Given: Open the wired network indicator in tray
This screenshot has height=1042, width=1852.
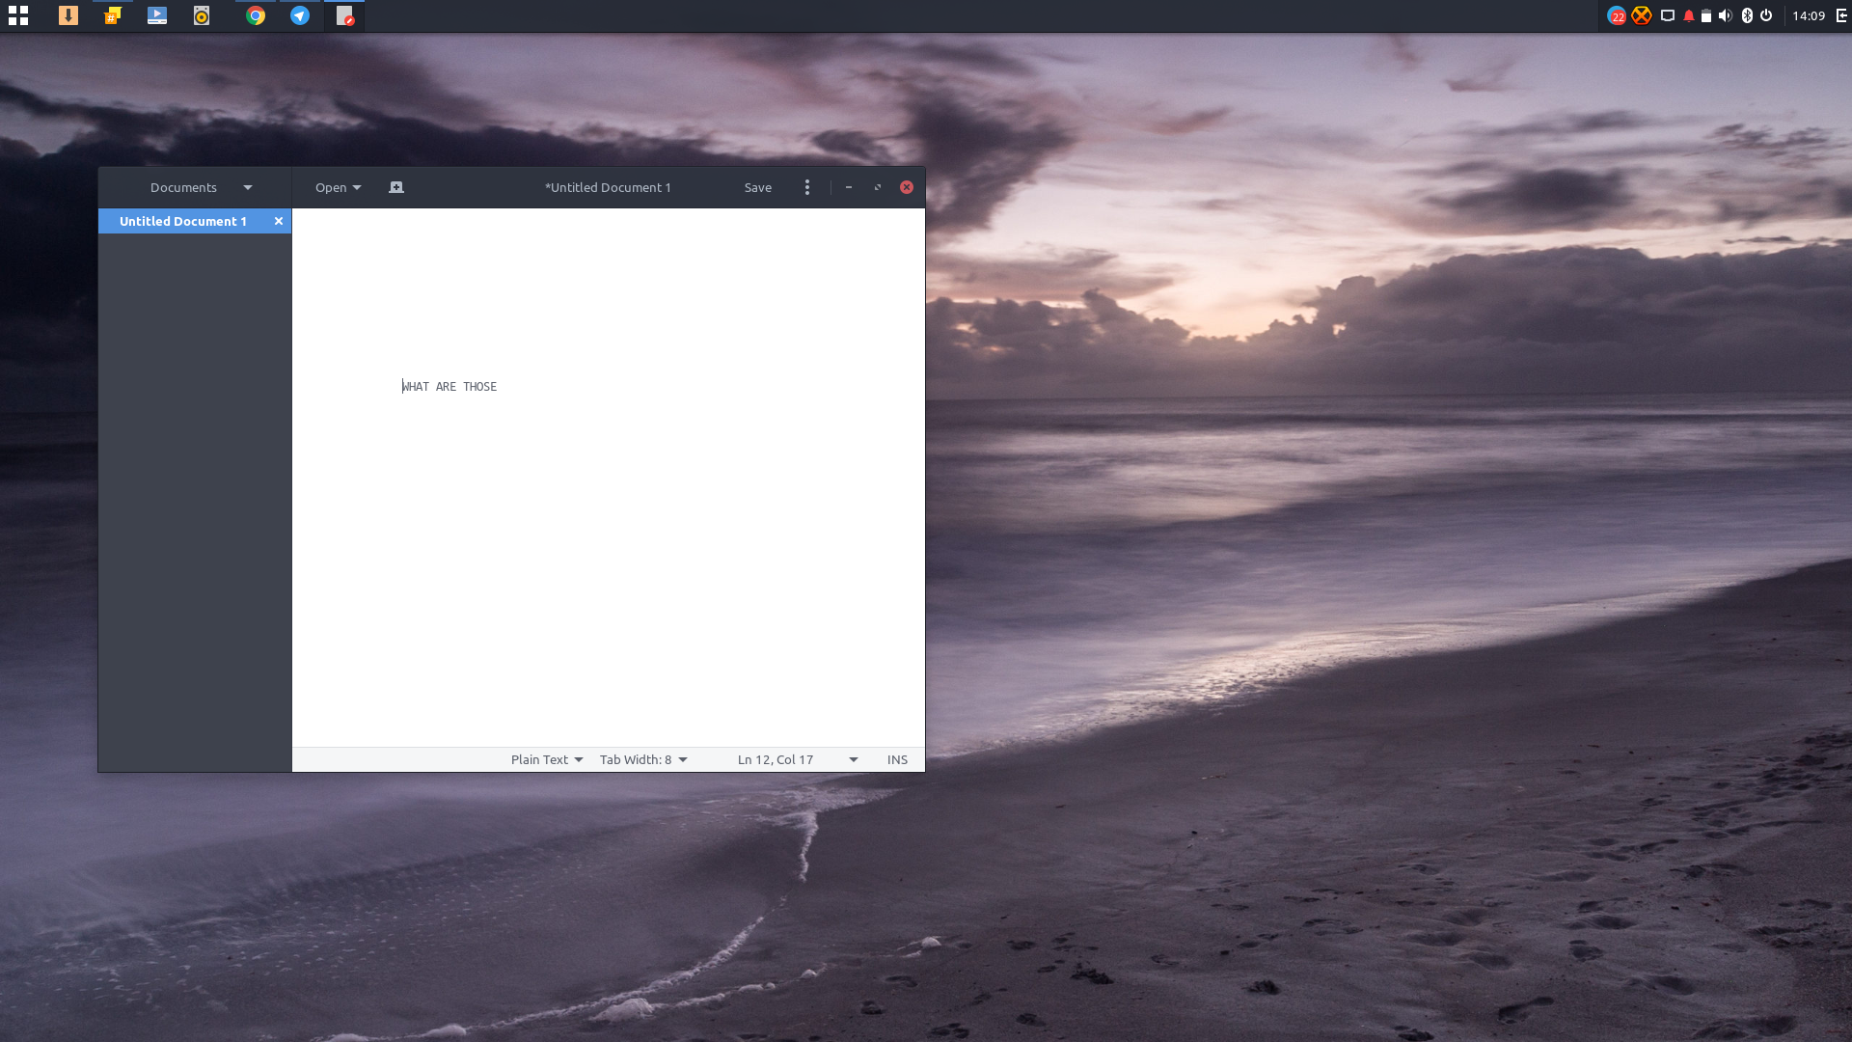Looking at the screenshot, I should [x=1668, y=15].
